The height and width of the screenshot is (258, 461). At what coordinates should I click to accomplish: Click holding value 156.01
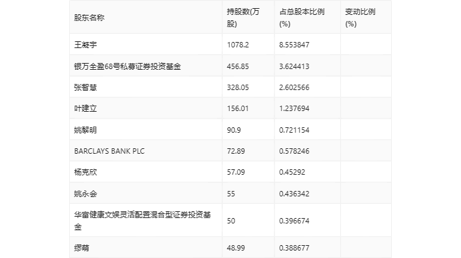tap(238, 108)
